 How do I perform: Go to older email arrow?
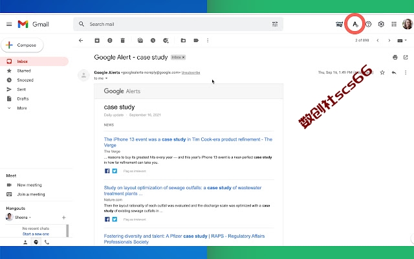389,40
